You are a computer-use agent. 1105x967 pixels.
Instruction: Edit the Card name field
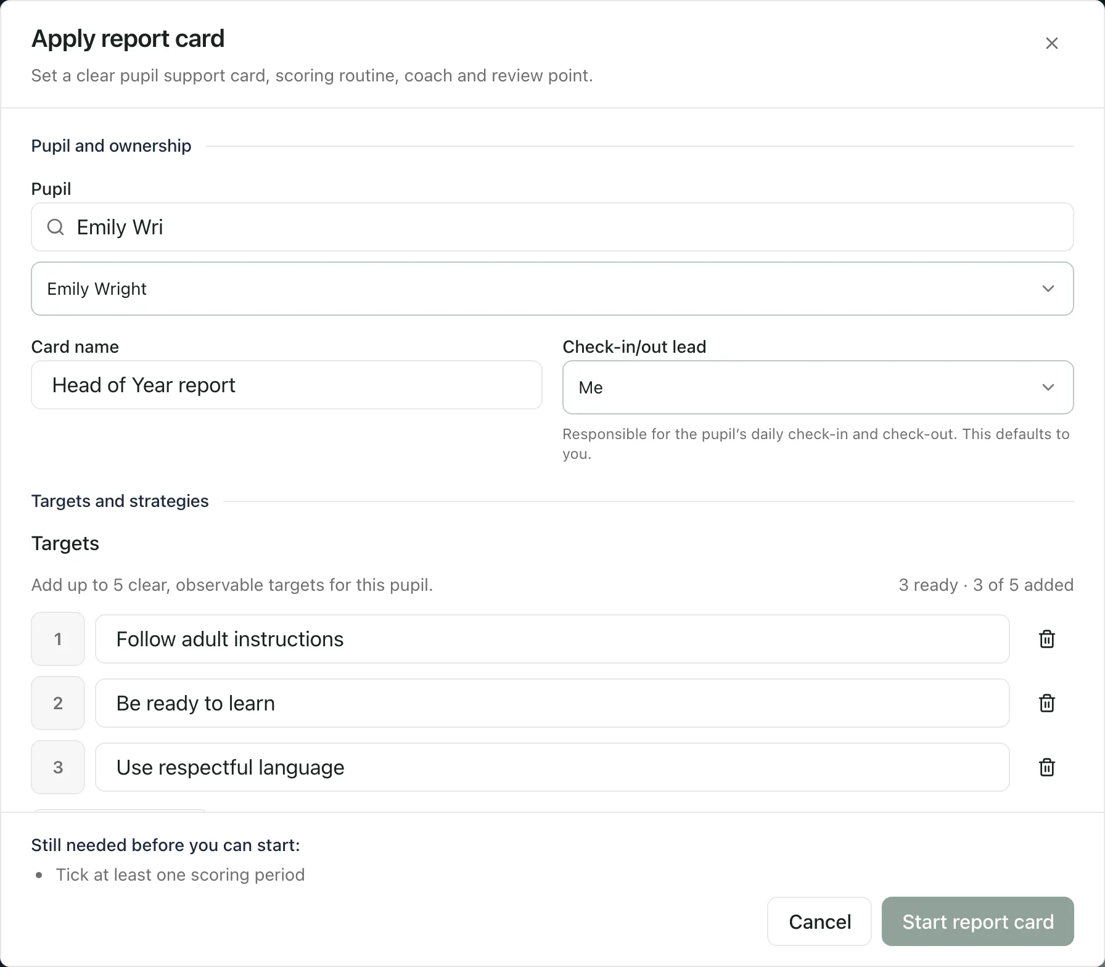click(287, 385)
